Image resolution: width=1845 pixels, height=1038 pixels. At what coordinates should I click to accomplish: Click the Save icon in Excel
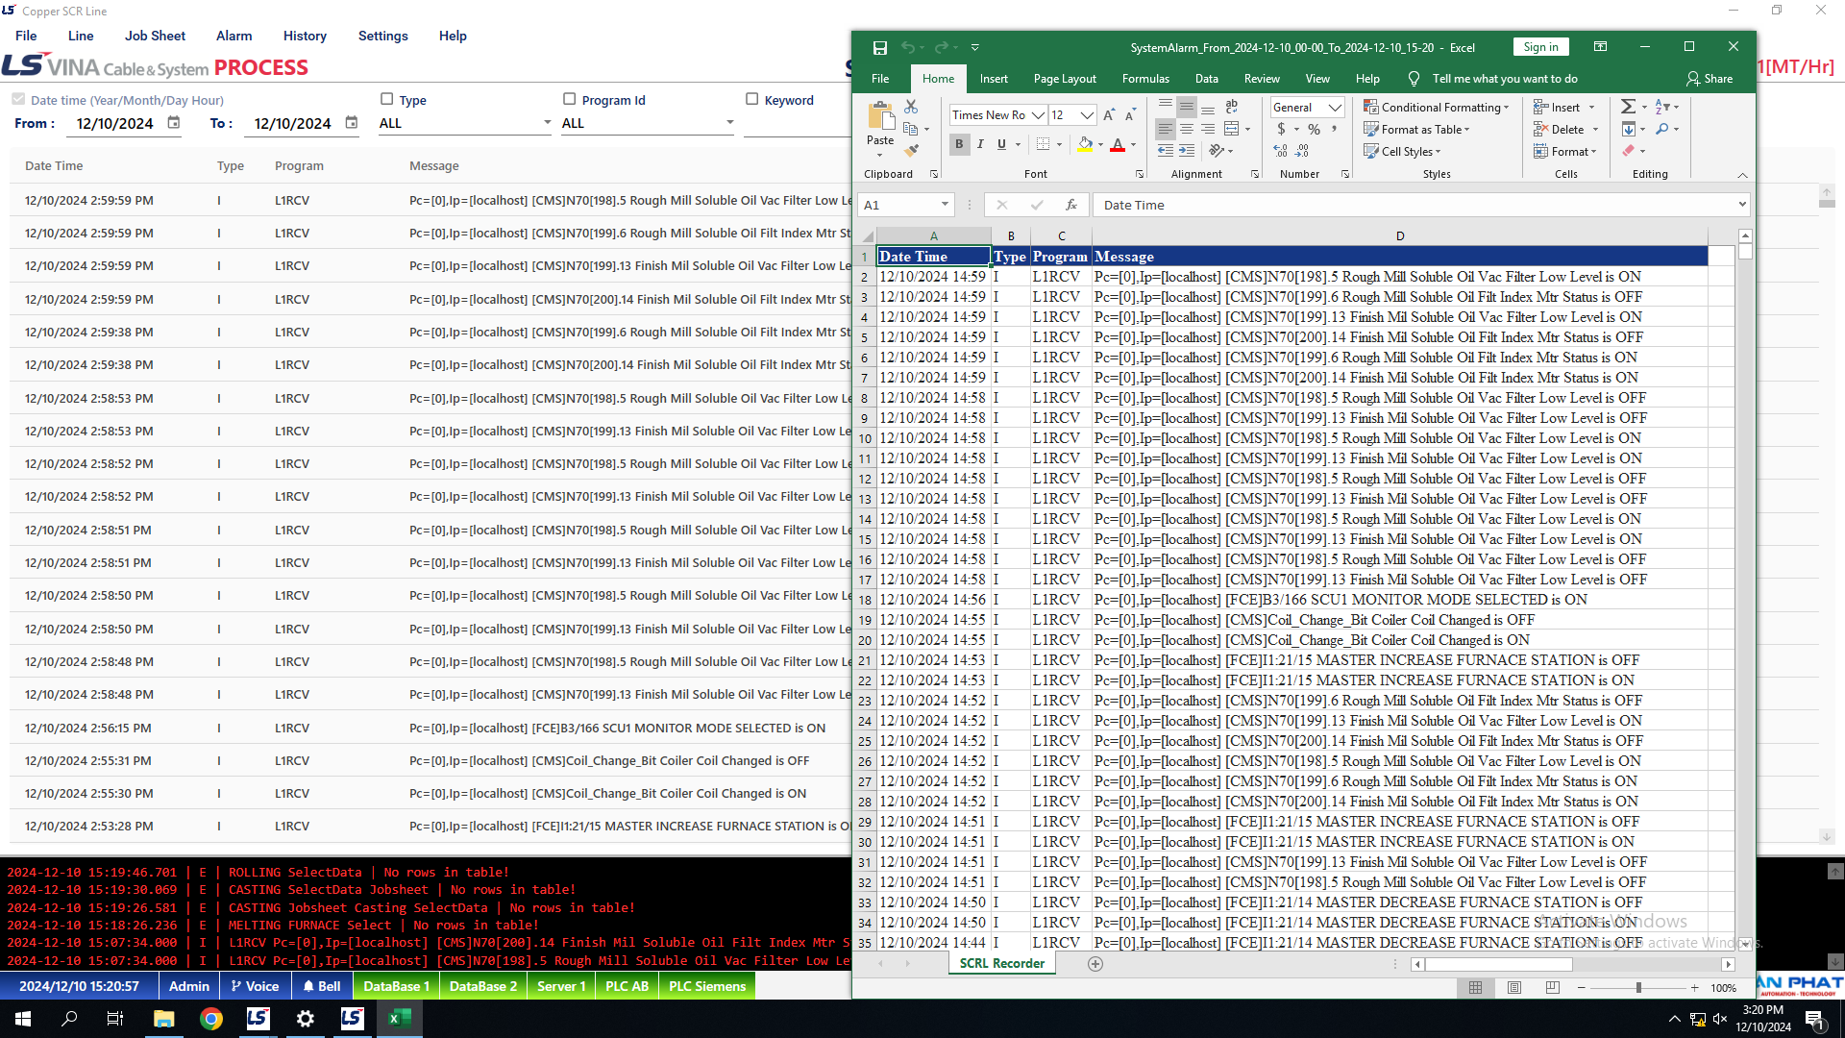coord(879,47)
